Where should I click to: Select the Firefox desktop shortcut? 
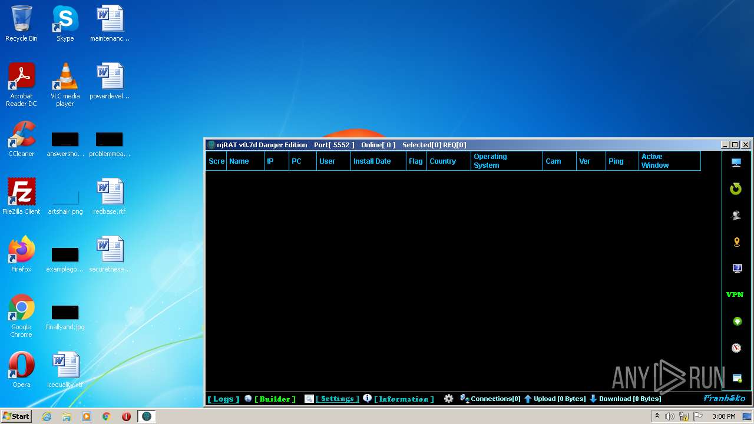tap(21, 254)
